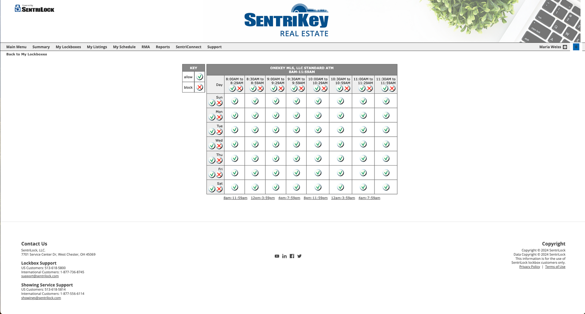Screen dimensions: 585x314
Task: Open the YouTube icon in the footer
Action: pyautogui.click(x=277, y=256)
